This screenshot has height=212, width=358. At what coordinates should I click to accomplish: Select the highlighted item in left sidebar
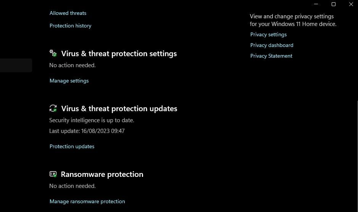(x=16, y=65)
